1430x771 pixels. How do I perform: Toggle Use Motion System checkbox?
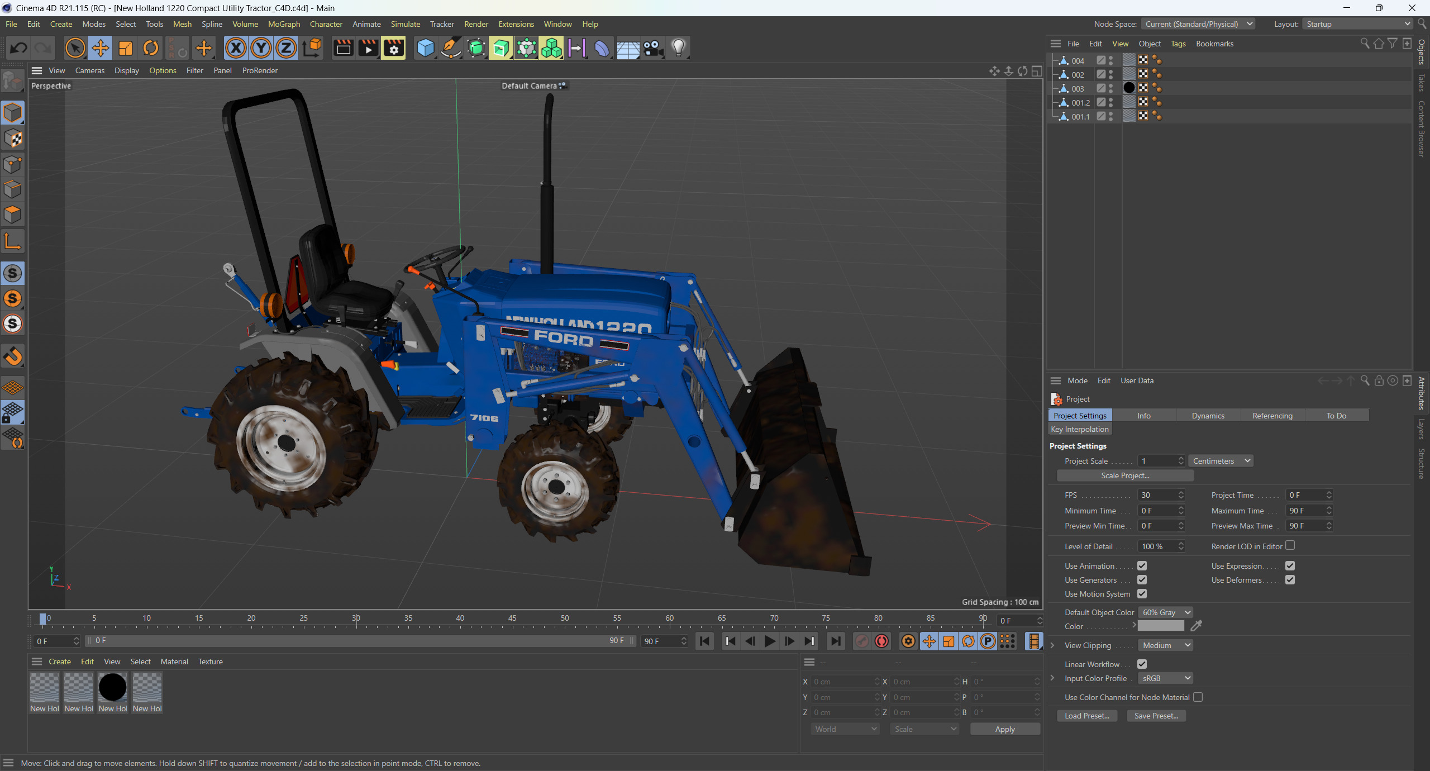coord(1142,594)
